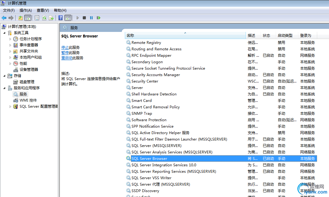Click the 磁盘管理 icon in the tree
This screenshot has height=197, width=329.
[16, 82]
